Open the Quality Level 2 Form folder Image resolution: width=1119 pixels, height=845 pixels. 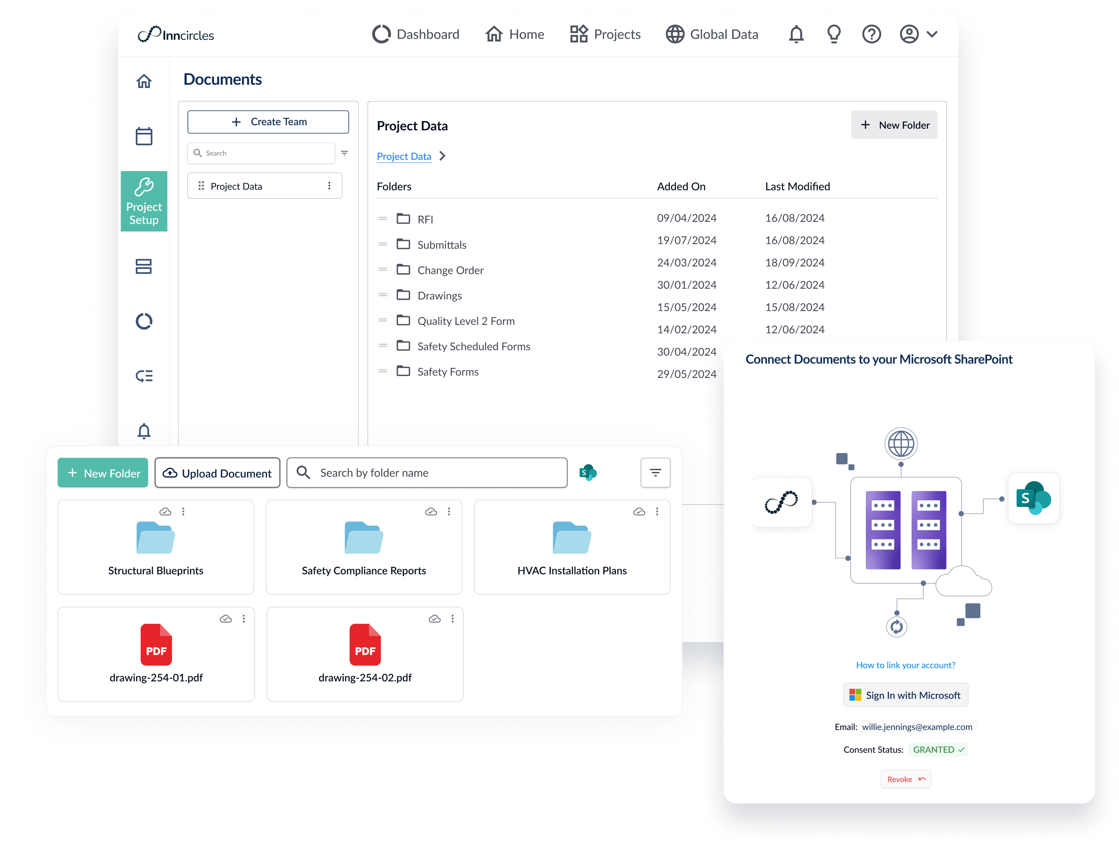pos(466,321)
